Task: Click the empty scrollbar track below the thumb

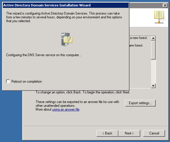Action: tap(153, 72)
